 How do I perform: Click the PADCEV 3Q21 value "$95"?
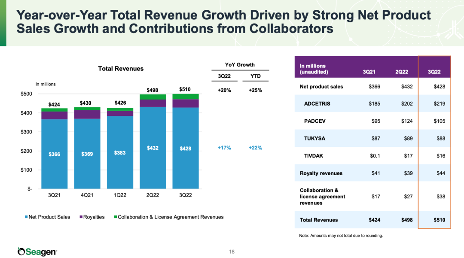click(376, 121)
